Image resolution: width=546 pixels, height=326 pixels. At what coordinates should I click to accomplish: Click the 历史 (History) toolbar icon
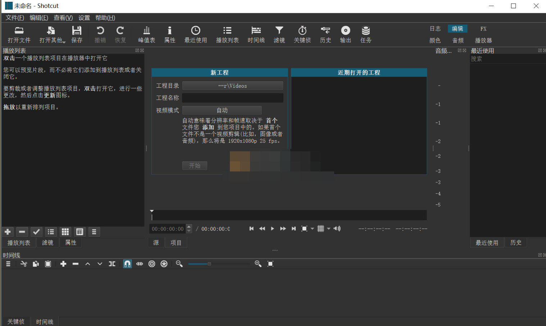coord(325,34)
